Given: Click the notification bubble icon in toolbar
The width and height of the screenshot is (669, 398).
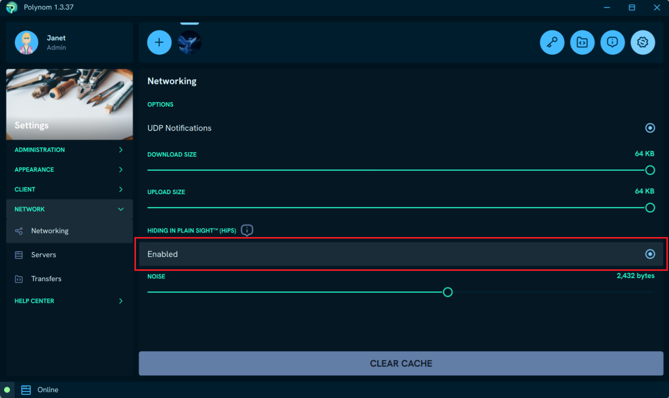Looking at the screenshot, I should pos(612,43).
